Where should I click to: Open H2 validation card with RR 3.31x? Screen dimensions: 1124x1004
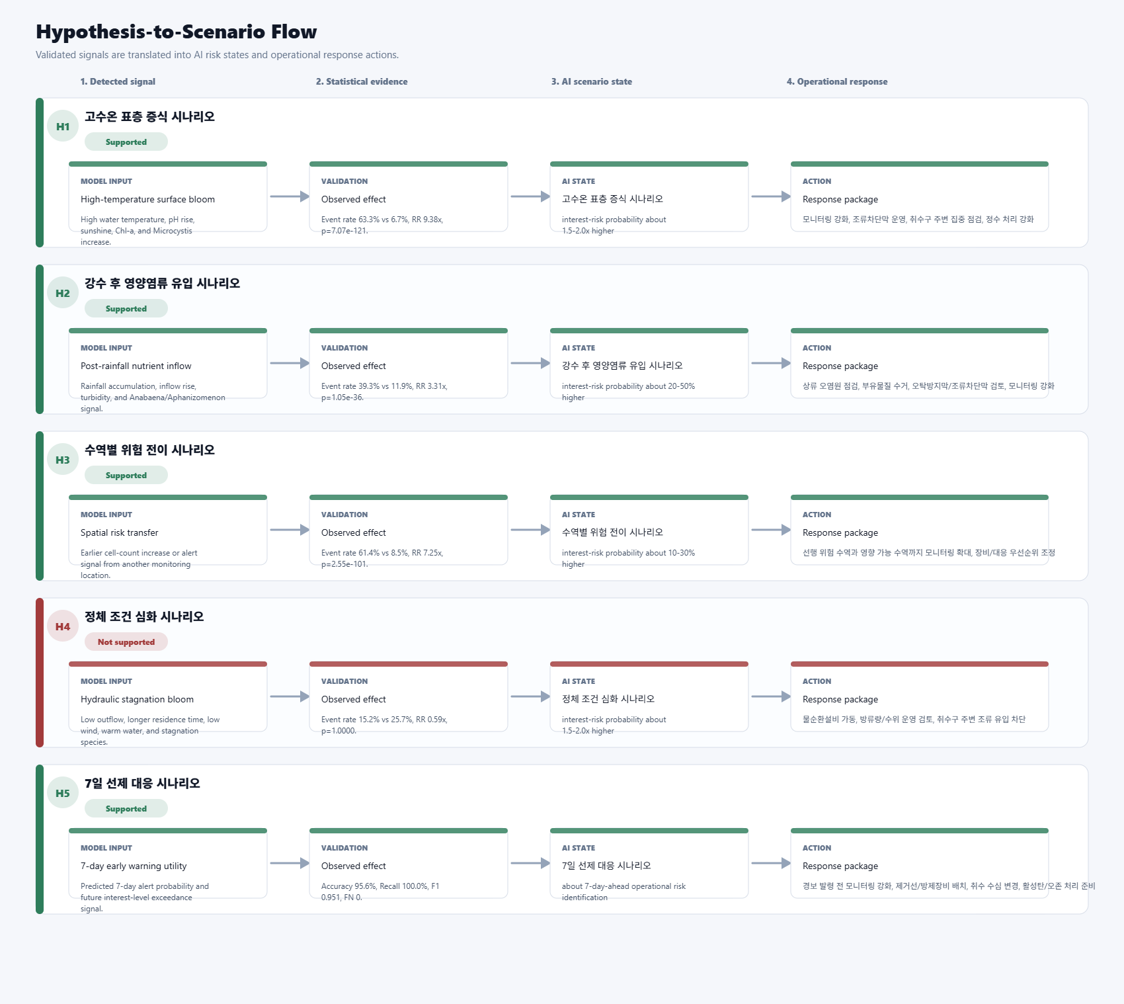[409, 363]
